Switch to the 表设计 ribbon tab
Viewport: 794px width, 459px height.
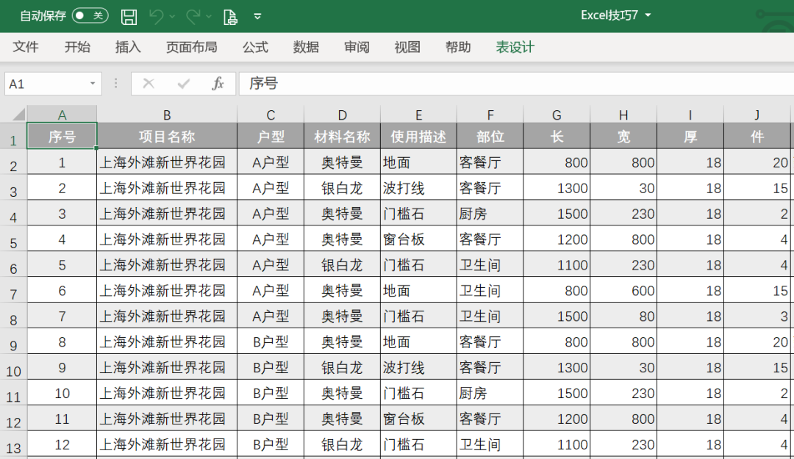click(515, 47)
